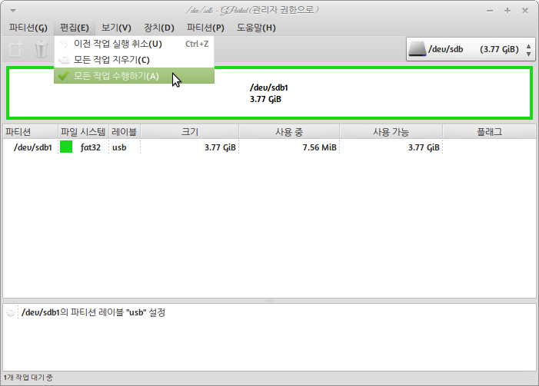The height and width of the screenshot is (386, 539).
Task: Click the delete partition trash icon
Action: (x=42, y=49)
